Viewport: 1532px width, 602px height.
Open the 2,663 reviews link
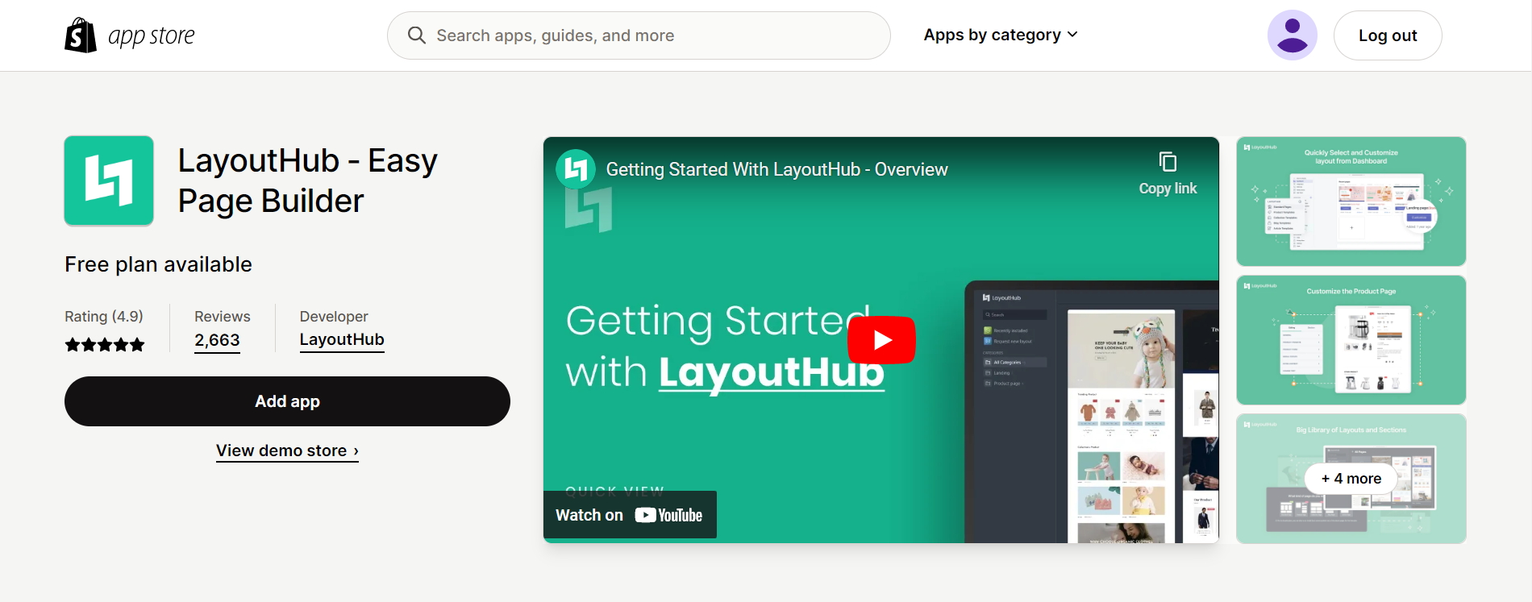217,340
